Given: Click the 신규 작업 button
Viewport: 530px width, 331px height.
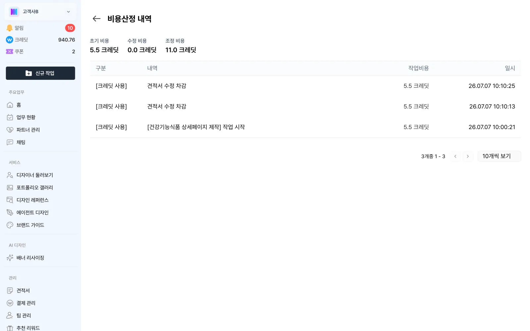Looking at the screenshot, I should pos(40,73).
